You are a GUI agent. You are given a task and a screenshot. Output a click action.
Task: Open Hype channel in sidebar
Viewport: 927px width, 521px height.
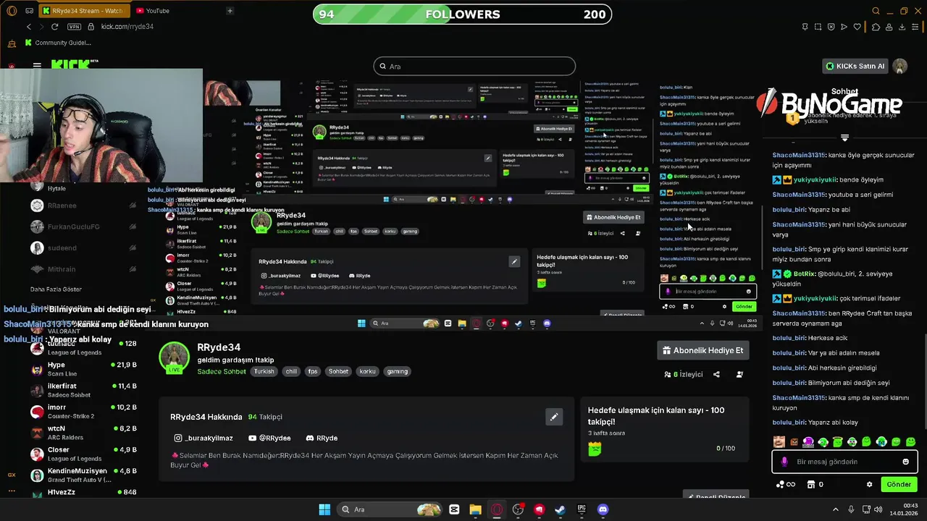(83, 369)
